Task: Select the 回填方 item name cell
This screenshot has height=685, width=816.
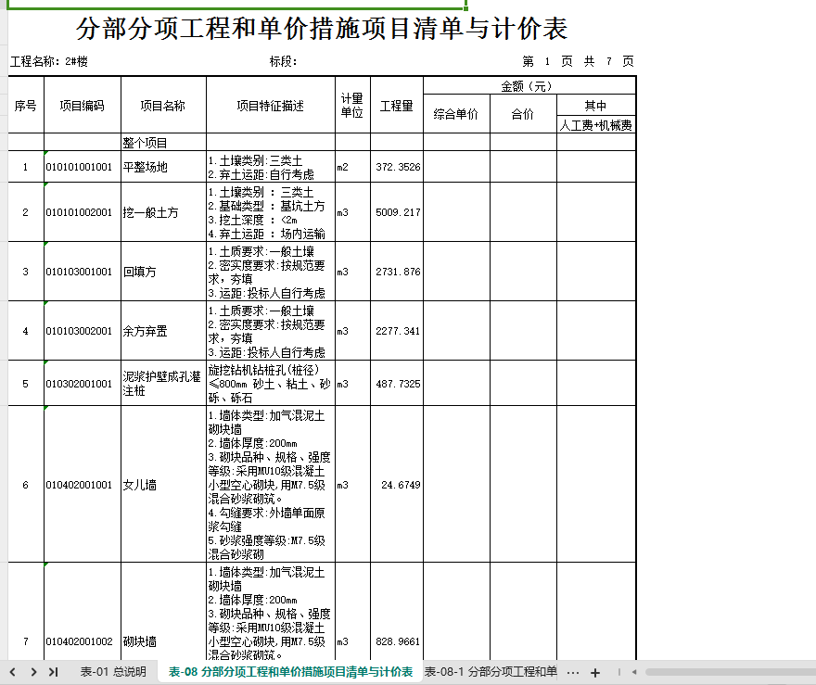Action: tap(163, 272)
